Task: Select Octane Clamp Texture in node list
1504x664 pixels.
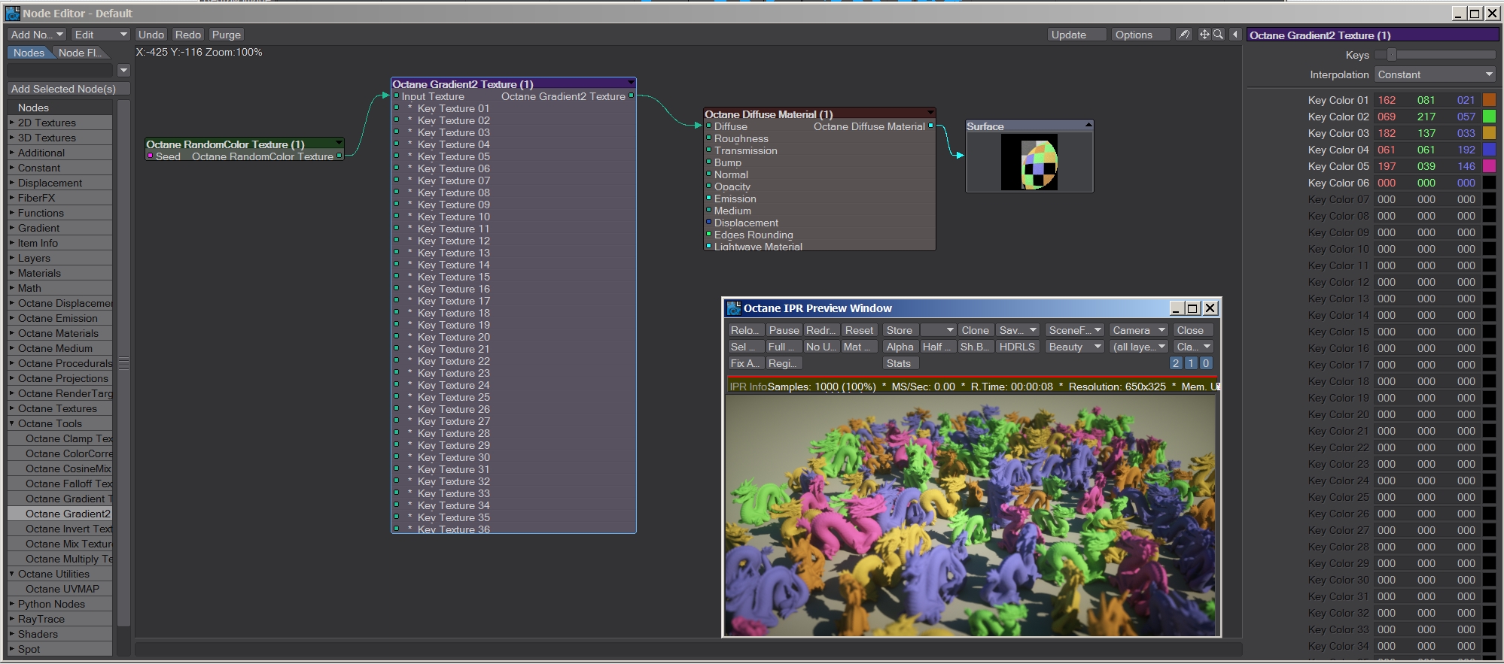Action: [60, 438]
